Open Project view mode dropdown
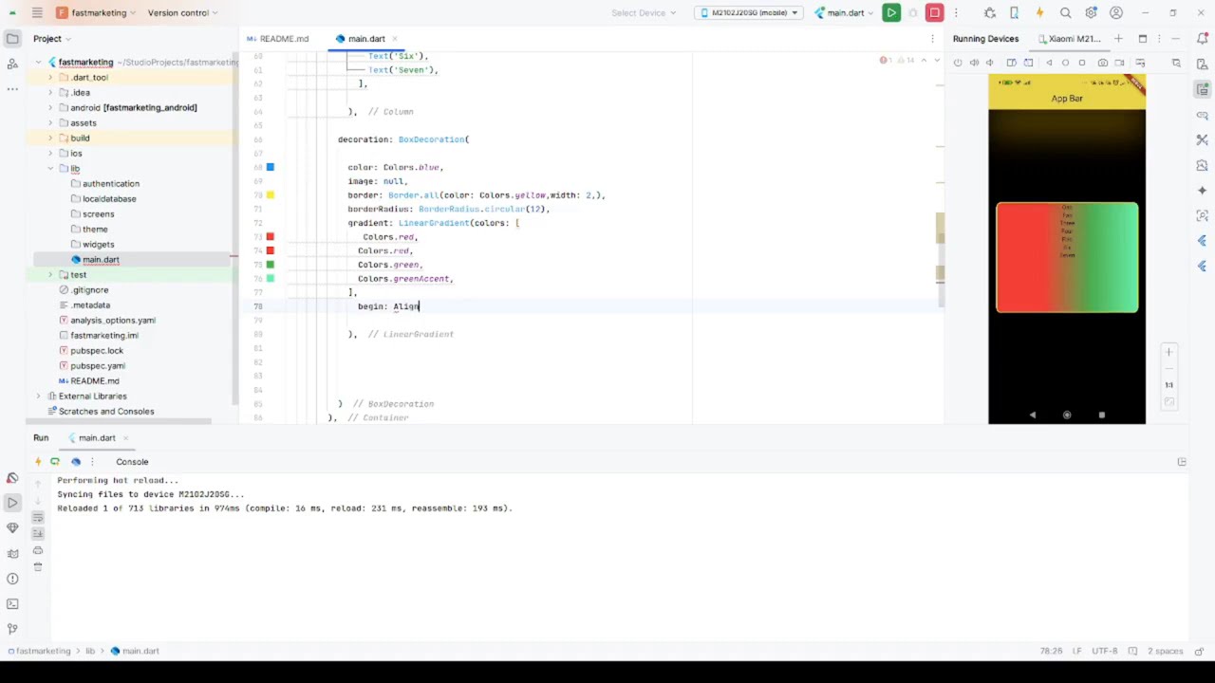Image resolution: width=1215 pixels, height=683 pixels. pyautogui.click(x=53, y=39)
